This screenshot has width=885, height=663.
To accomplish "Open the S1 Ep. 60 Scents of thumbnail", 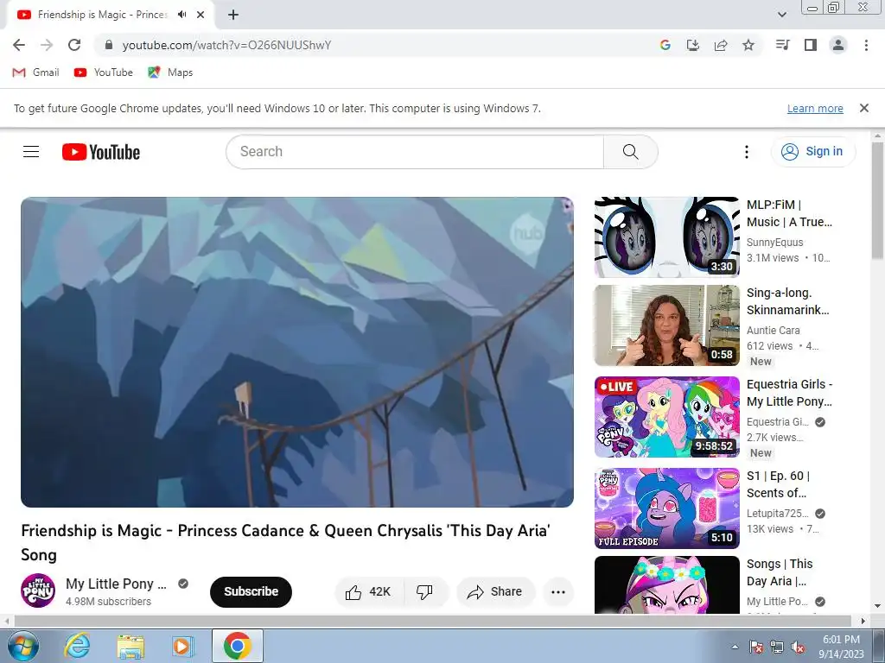I will (666, 508).
